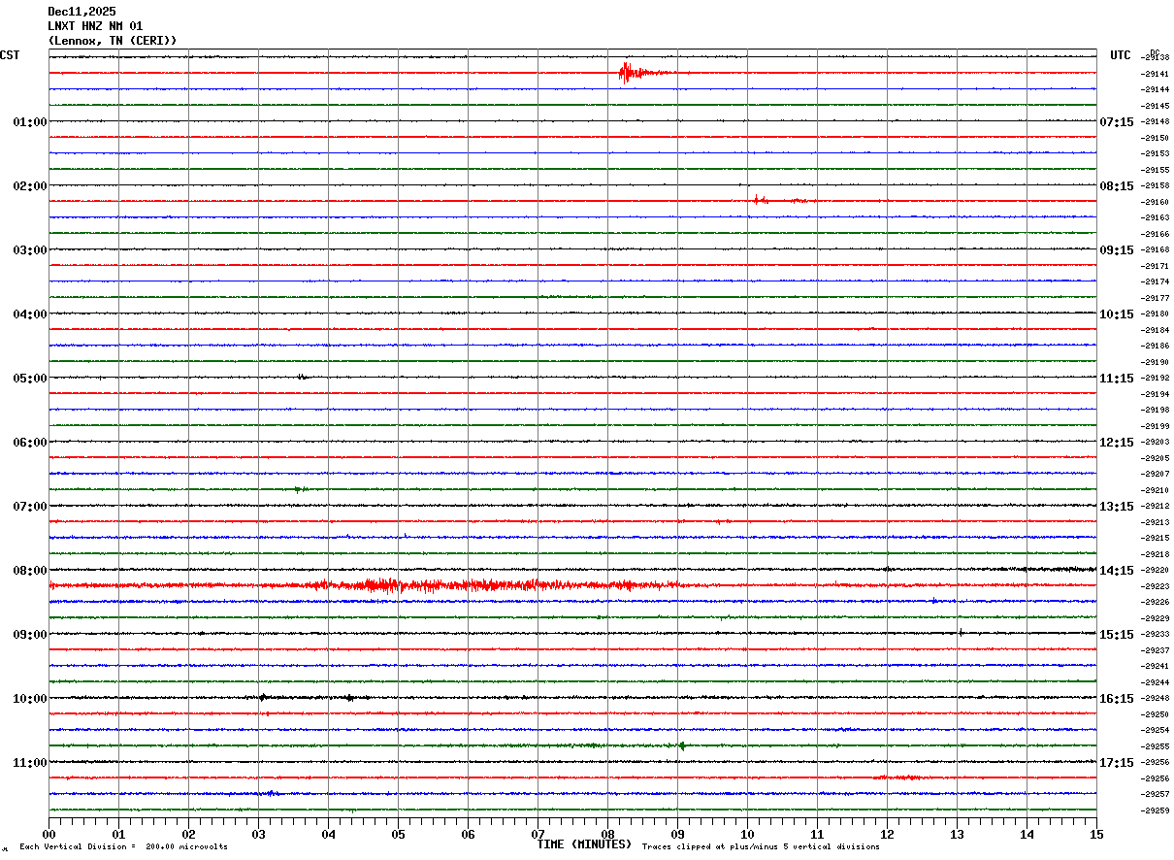1174x860 pixels.
Task: Click the DC offset value '-29180'
Action: click(1156, 314)
